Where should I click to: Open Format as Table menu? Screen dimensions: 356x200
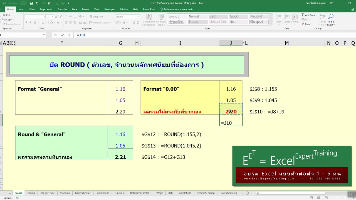161,20
